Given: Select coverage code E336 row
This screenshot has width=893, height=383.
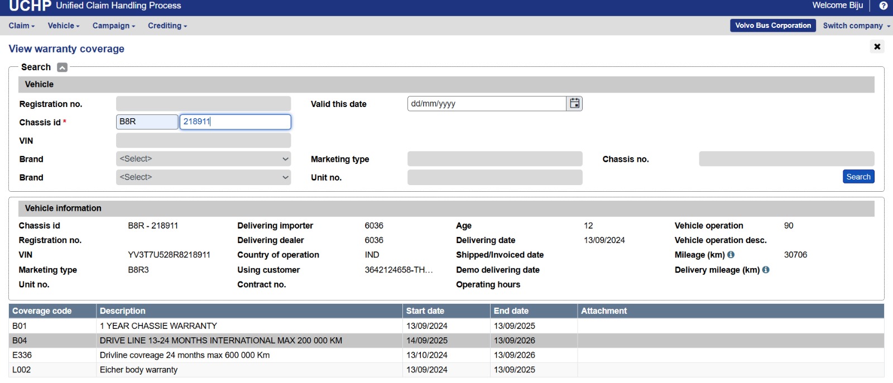Looking at the screenshot, I should (x=446, y=355).
